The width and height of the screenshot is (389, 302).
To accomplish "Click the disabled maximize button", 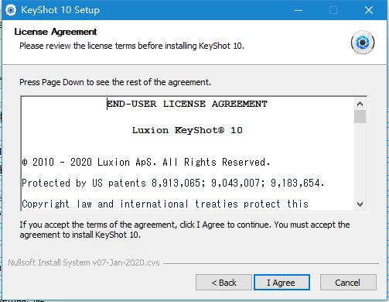I will tap(333, 10).
